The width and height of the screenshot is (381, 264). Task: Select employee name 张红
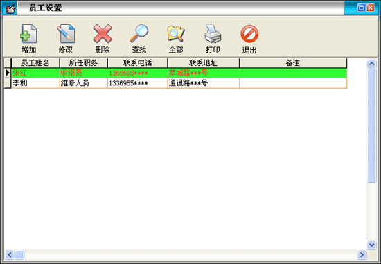click(35, 73)
